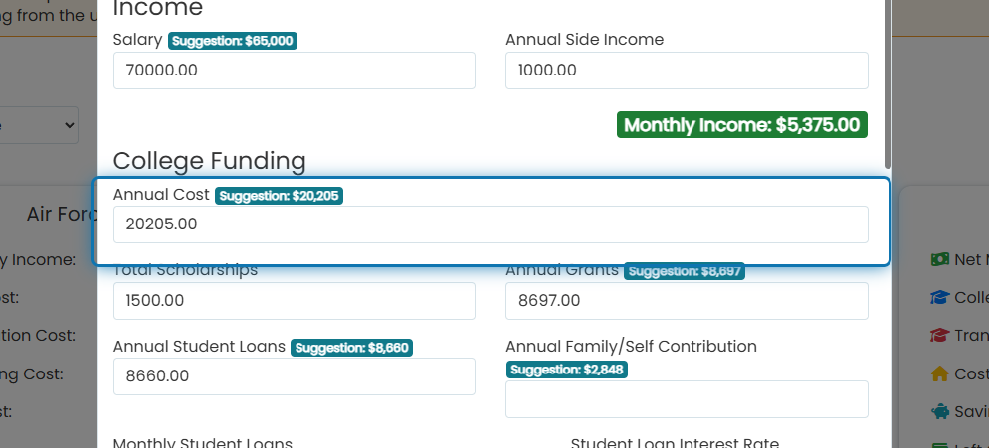The height and width of the screenshot is (448, 989).
Task: Click the Salary input field
Action: (294, 71)
